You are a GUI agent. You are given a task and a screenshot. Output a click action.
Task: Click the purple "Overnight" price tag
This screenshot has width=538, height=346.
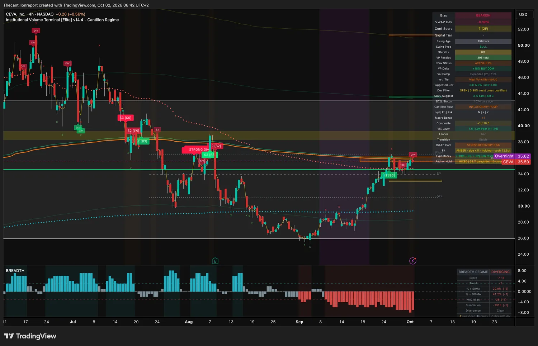pos(504,156)
